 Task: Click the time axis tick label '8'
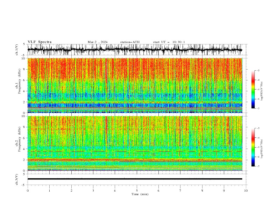pyautogui.click(x=202, y=191)
